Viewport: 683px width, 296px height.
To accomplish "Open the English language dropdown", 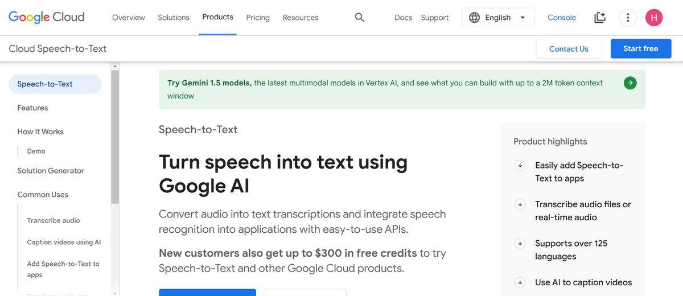I will pyautogui.click(x=498, y=18).
